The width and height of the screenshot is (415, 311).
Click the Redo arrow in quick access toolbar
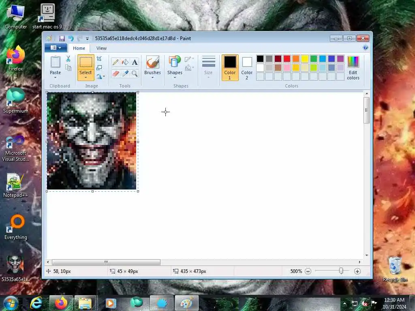tap(79, 38)
